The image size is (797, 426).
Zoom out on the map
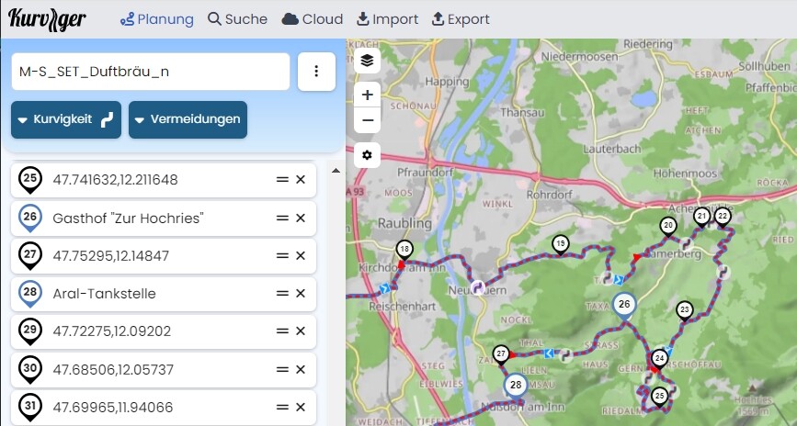tap(367, 120)
